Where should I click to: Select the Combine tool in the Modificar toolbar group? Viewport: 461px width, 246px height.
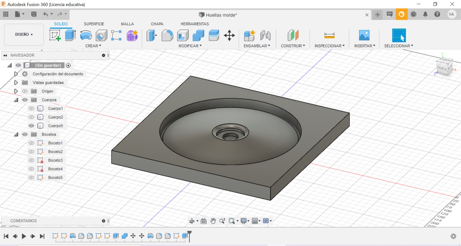click(198, 35)
